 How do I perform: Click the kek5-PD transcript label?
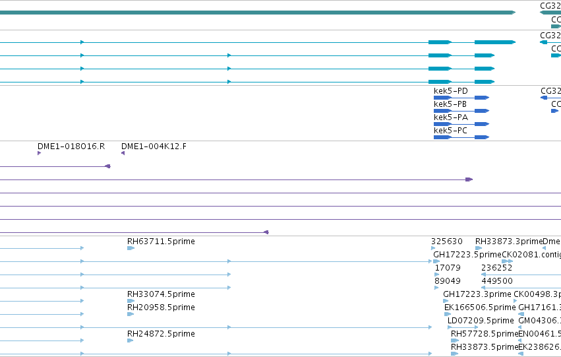(450, 91)
